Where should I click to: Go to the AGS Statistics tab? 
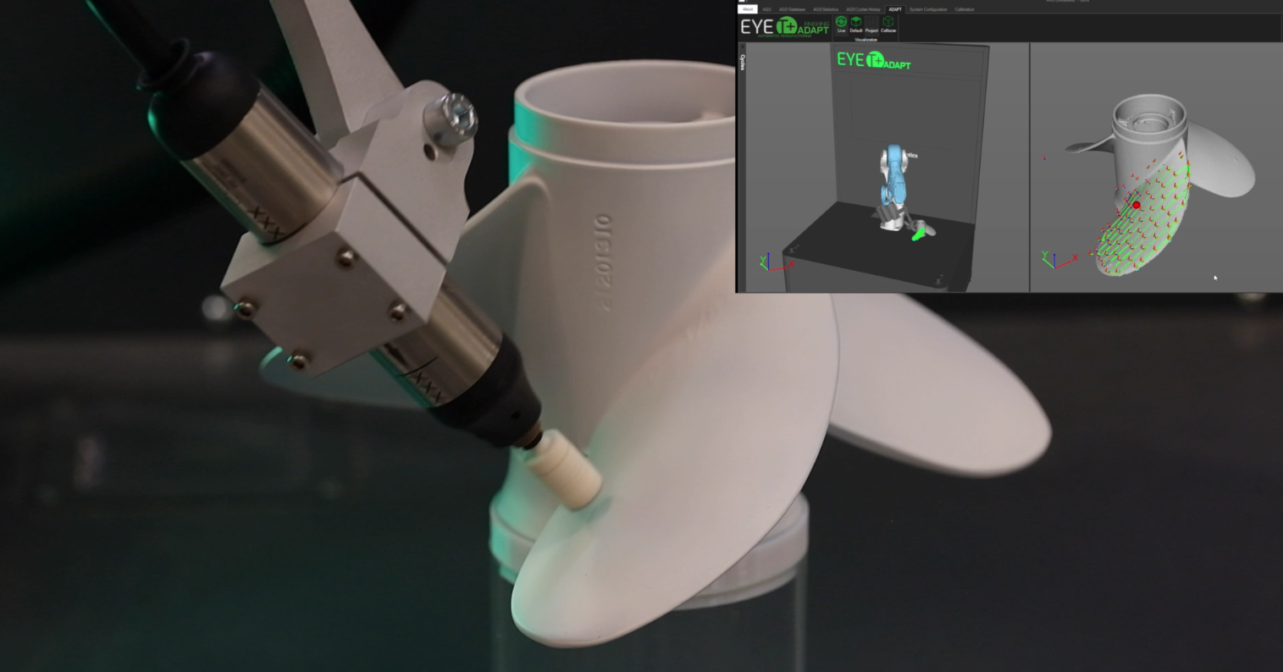[825, 9]
